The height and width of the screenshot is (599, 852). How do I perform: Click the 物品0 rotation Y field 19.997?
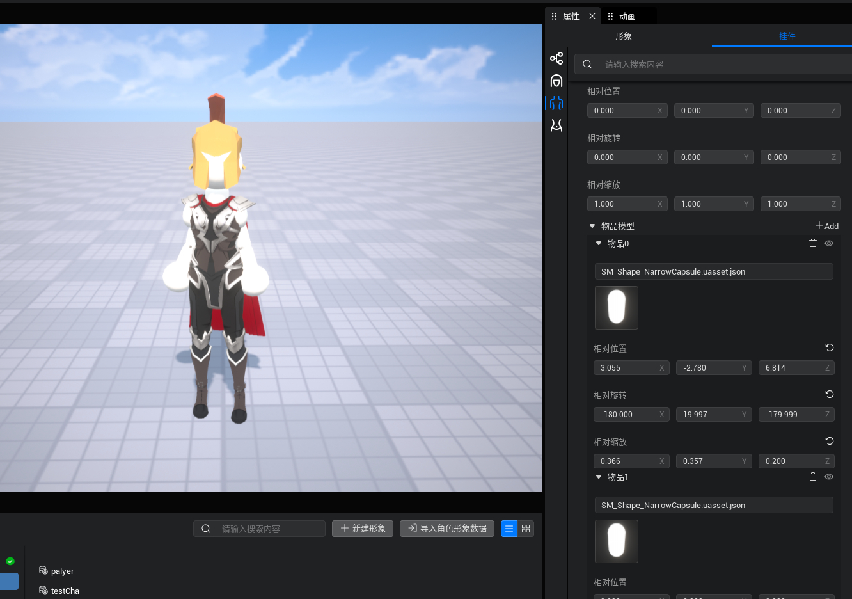pos(714,415)
